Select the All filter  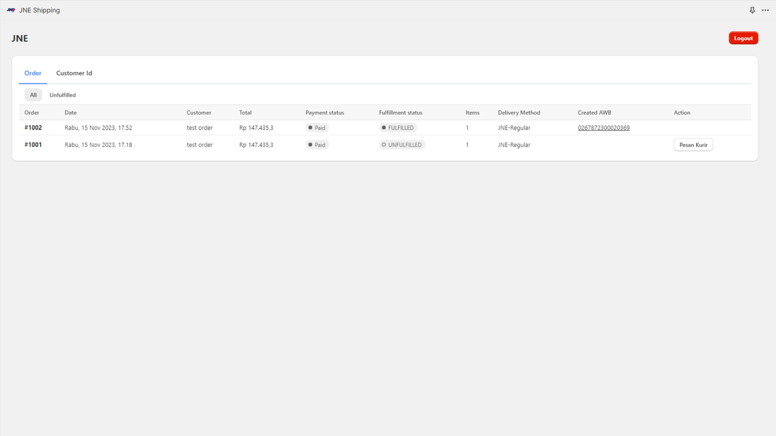pos(33,95)
